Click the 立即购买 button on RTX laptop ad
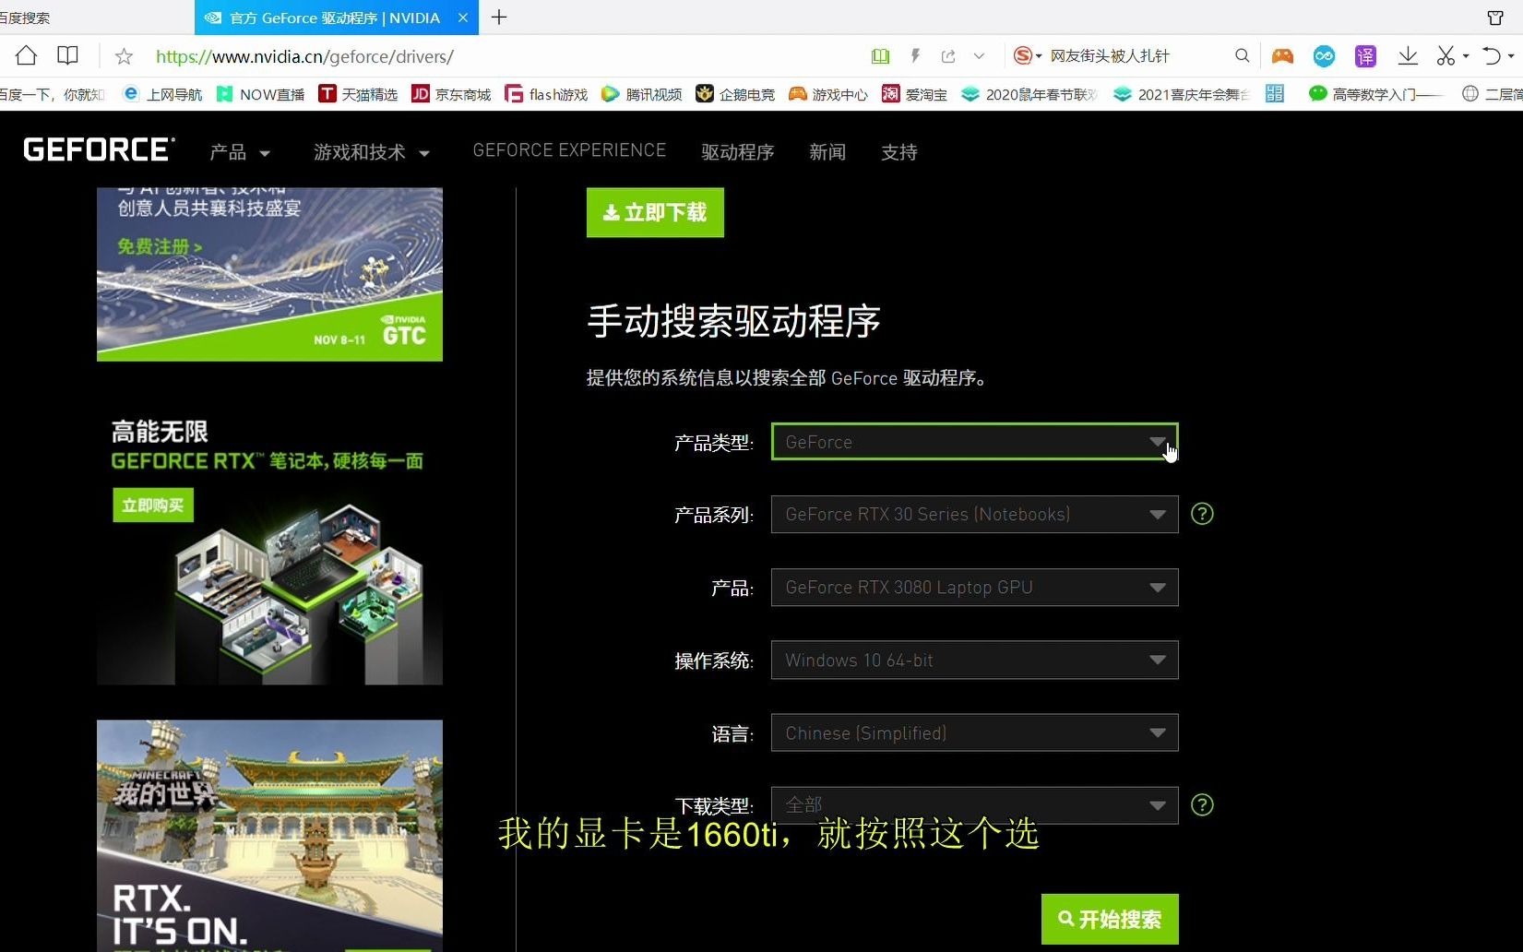This screenshot has height=952, width=1523. 153,505
